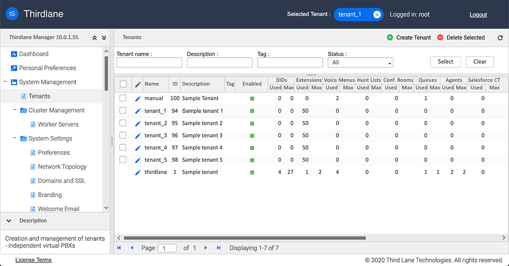Viewport: 509px width, 266px height.
Task: Click the green plus Create Tenant icon
Action: pos(390,37)
